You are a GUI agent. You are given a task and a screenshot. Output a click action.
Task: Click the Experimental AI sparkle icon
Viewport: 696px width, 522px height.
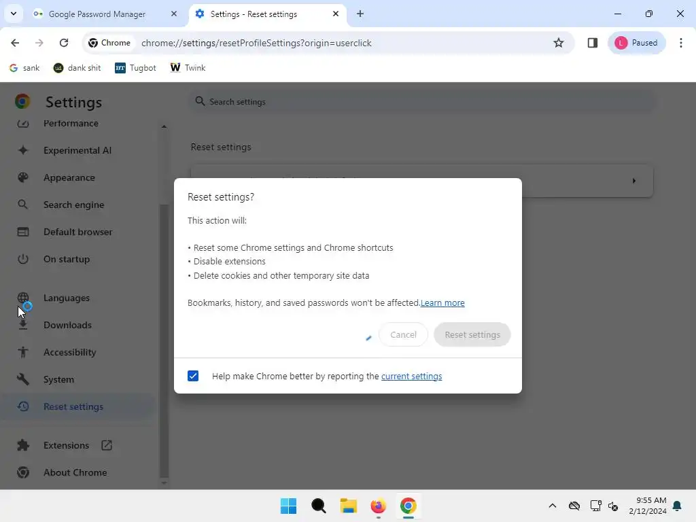tap(22, 150)
